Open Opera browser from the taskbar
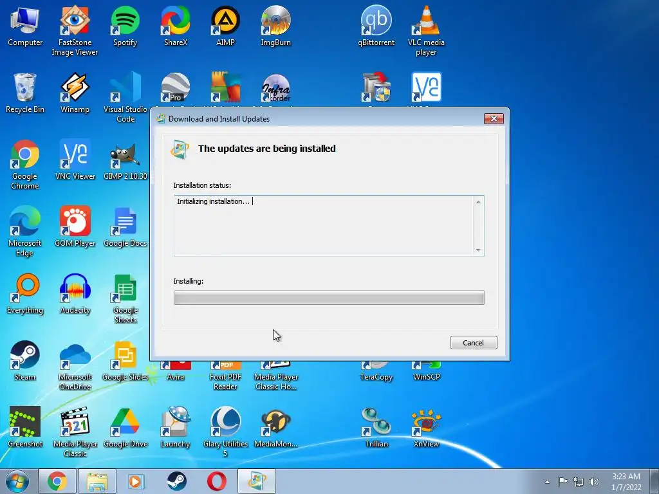 (217, 481)
